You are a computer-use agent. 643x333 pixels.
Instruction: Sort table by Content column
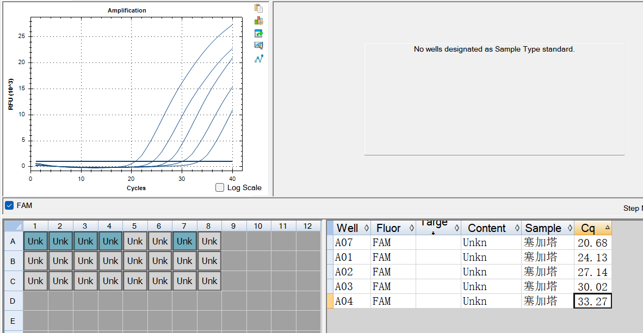[491, 228]
